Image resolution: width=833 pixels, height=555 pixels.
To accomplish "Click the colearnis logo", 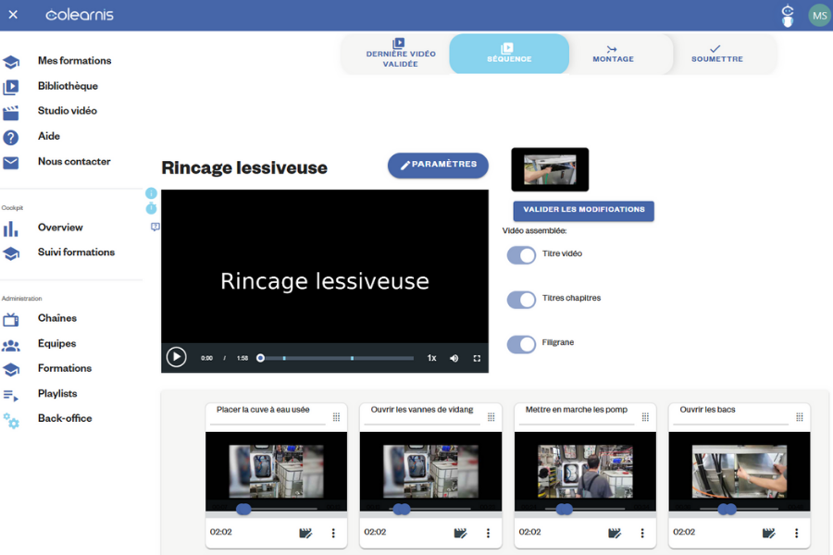I will coord(80,15).
